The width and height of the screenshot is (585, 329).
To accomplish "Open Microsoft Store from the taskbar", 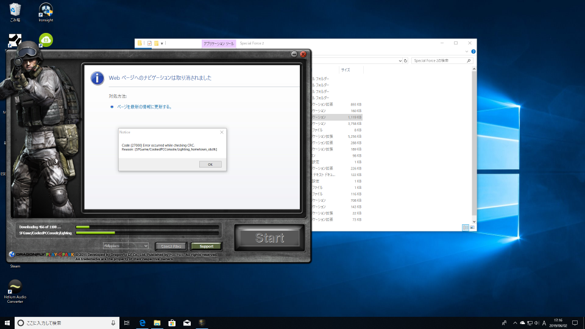I will pos(172,322).
